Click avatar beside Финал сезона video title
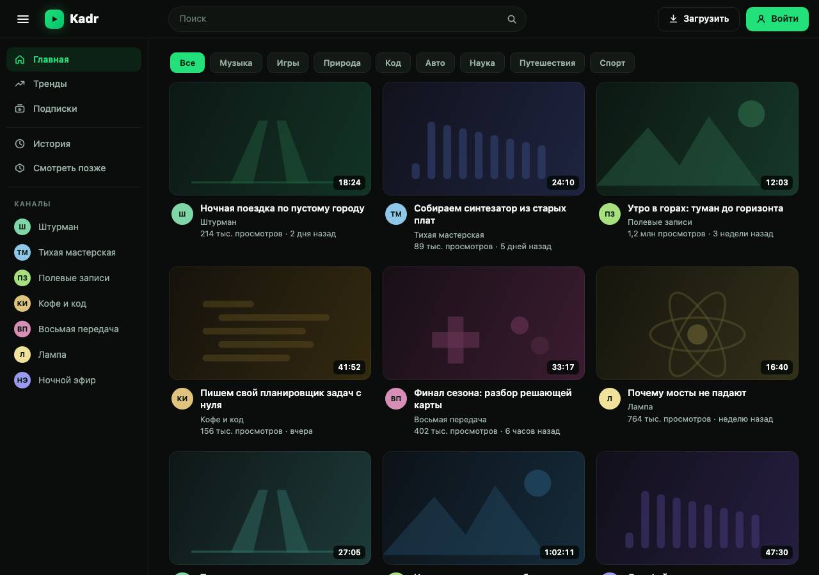The width and height of the screenshot is (819, 575). [396, 399]
